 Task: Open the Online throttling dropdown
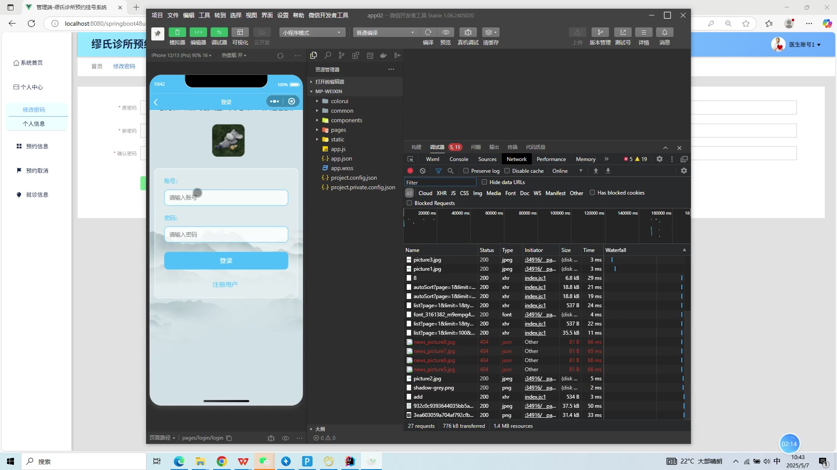[567, 171]
